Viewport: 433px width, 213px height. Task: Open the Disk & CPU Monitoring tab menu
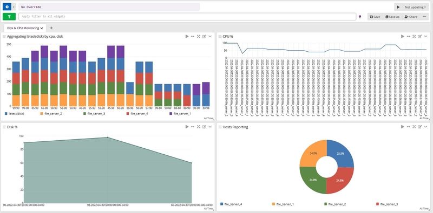[42, 28]
